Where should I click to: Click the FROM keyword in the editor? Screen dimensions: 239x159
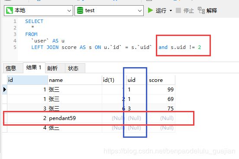31,34
